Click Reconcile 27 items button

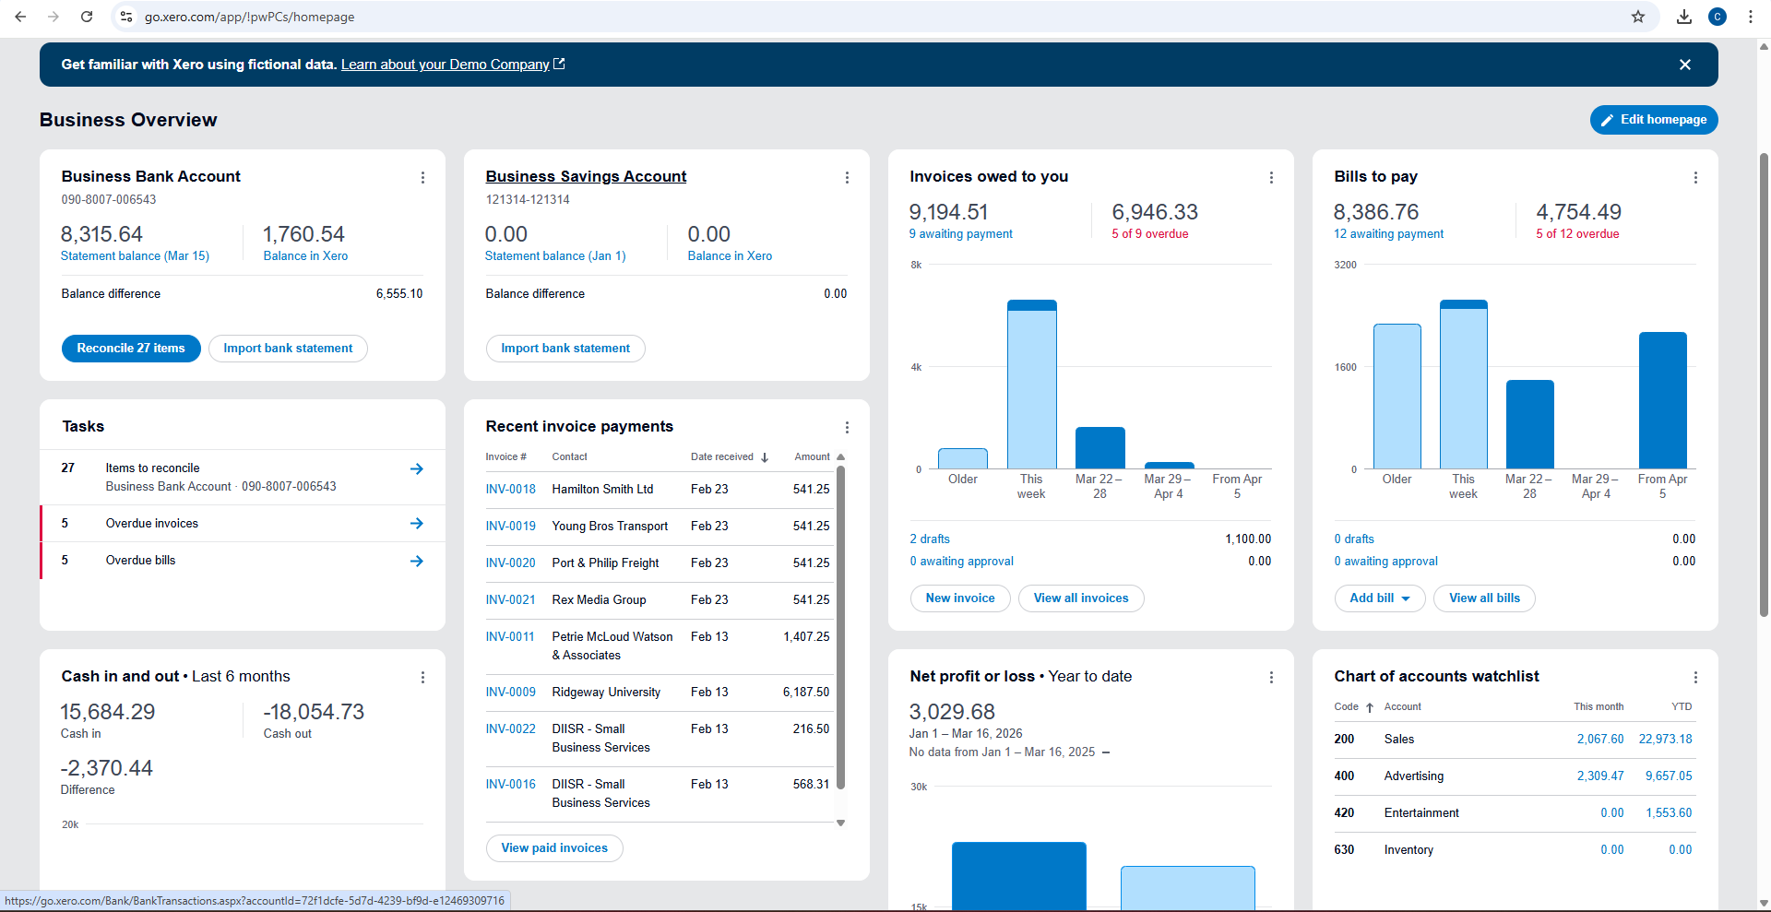pyautogui.click(x=131, y=348)
